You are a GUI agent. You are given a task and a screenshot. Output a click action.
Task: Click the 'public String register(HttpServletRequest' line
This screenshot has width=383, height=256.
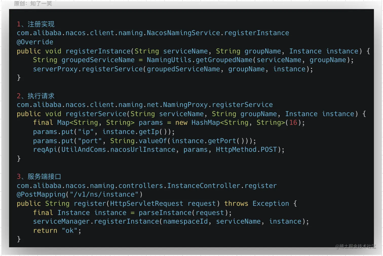pos(157,204)
